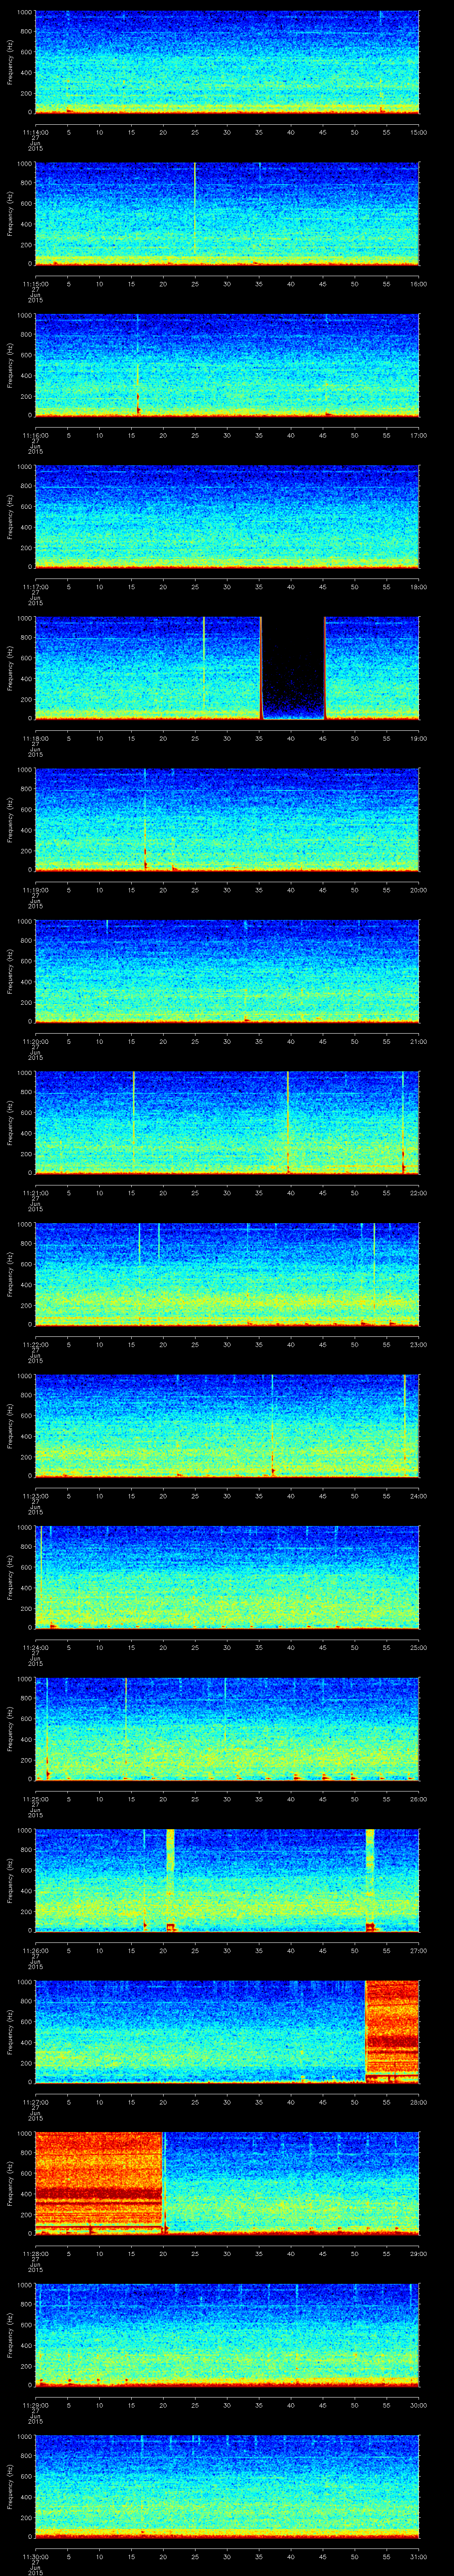Click the 20:00 end time label
The height and width of the screenshot is (2576, 454).
click(x=419, y=890)
